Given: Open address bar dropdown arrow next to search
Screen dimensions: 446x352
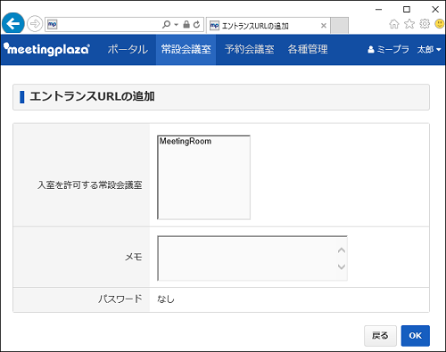Looking at the screenshot, I should coord(176,25).
